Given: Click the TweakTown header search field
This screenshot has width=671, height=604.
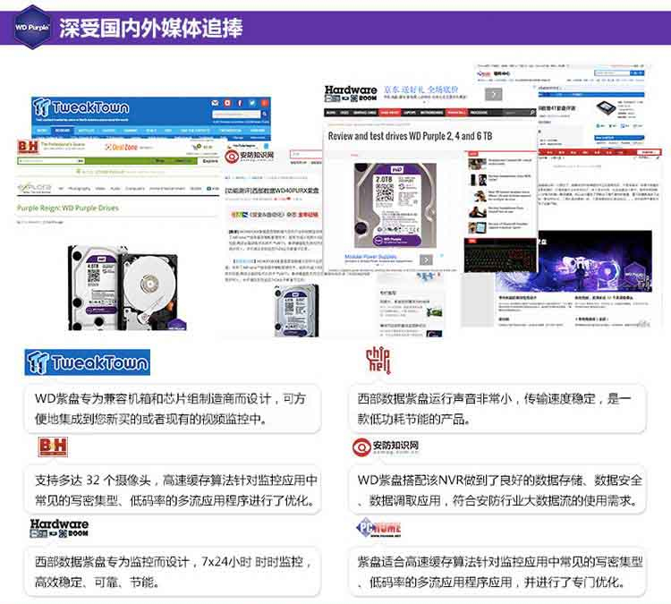Looking at the screenshot, I should pyautogui.click(x=236, y=115).
